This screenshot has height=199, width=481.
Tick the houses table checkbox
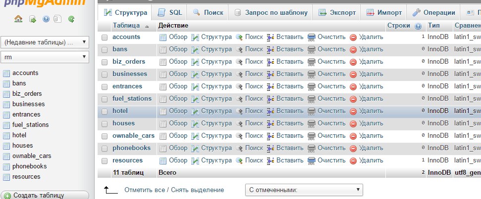tap(105, 124)
